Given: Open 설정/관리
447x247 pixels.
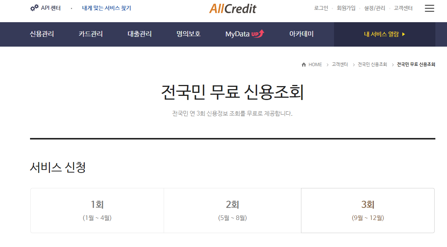Looking at the screenshot, I should pos(373,8).
